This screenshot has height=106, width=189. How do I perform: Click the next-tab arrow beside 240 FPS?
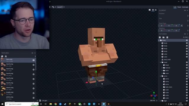click(x=157, y=101)
